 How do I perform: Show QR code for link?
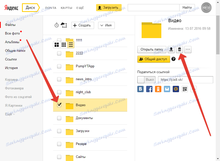pyautogui.click(x=185, y=89)
